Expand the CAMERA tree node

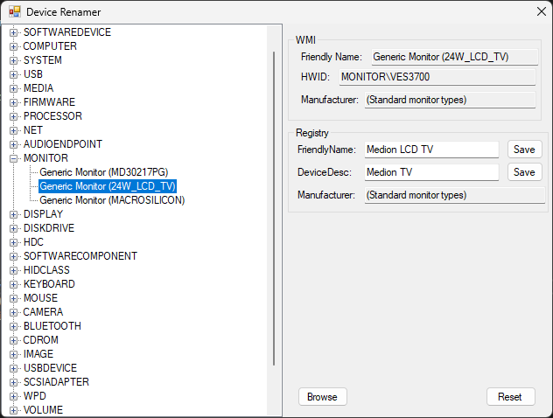13,312
